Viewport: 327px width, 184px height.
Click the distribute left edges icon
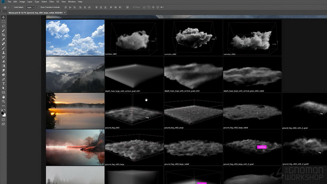point(111,7)
